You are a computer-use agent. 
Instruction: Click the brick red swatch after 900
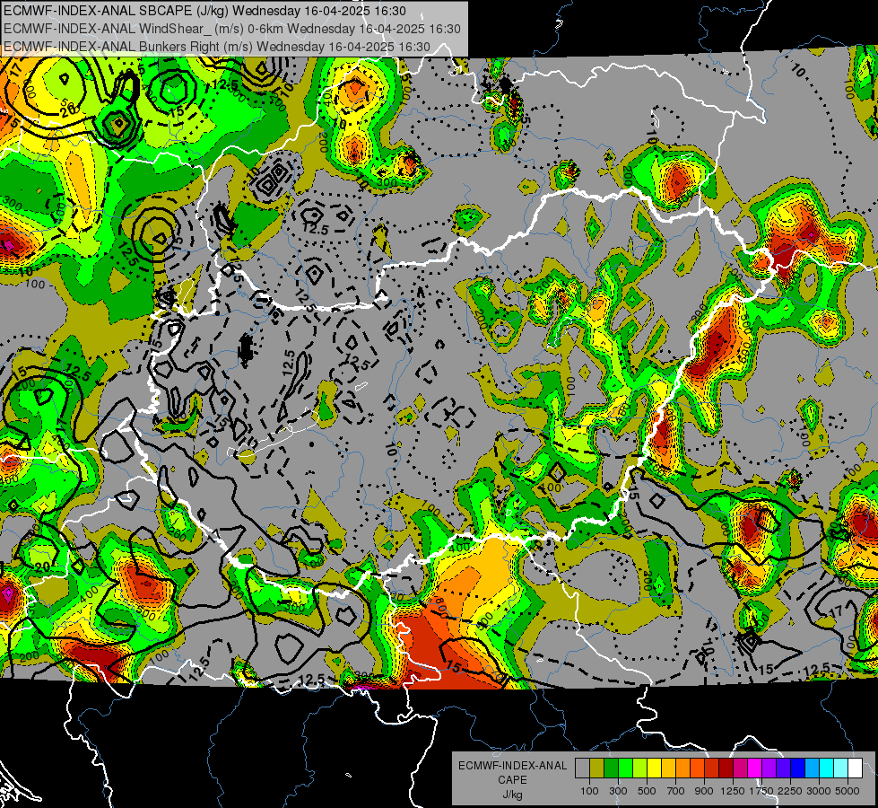point(712,768)
